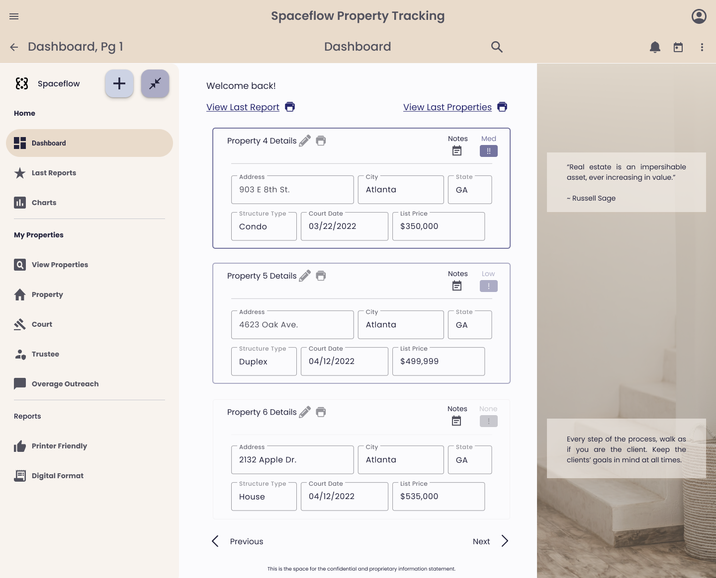The width and height of the screenshot is (716, 578).
Task: Click the Court gavel icon in sidebar
Action: pyautogui.click(x=20, y=324)
